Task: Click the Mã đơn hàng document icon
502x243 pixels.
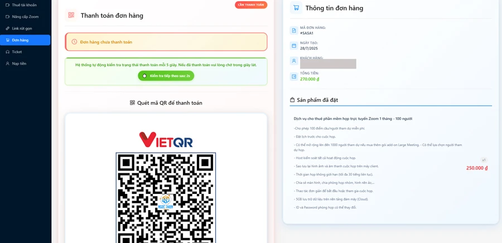Action: tap(294, 30)
